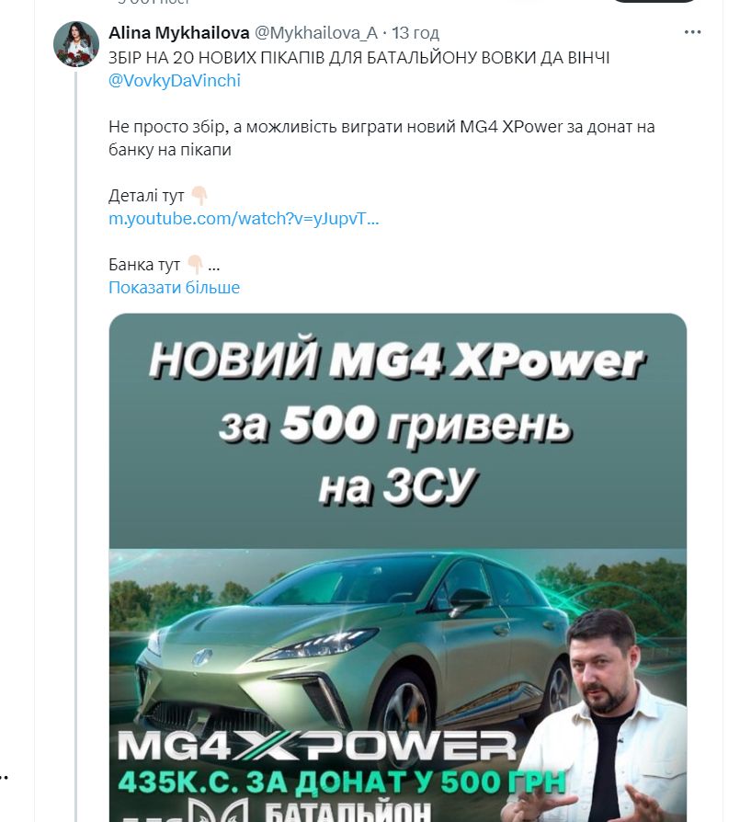The width and height of the screenshot is (751, 822).
Task: Click the pointing emoji after 'Деталі тут'
Action: click(x=199, y=196)
